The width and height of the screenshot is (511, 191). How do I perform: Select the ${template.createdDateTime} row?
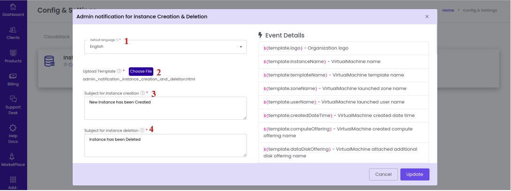coord(344,116)
